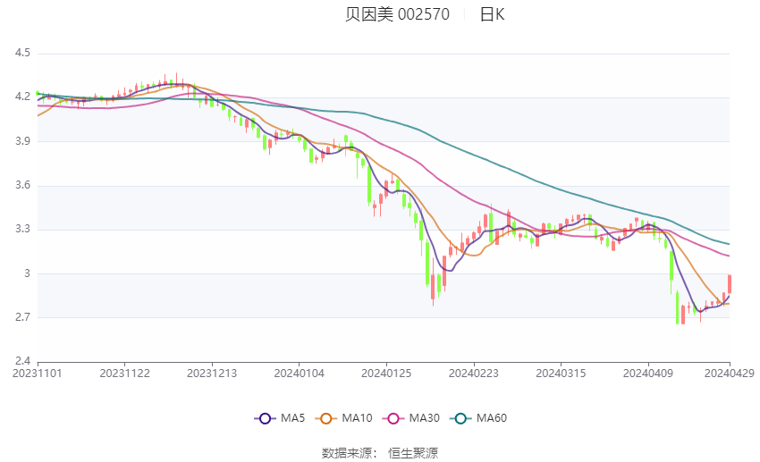Click the MA10 orange legend marker icon
Image resolution: width=760 pixels, height=462 pixels.
[x=326, y=418]
